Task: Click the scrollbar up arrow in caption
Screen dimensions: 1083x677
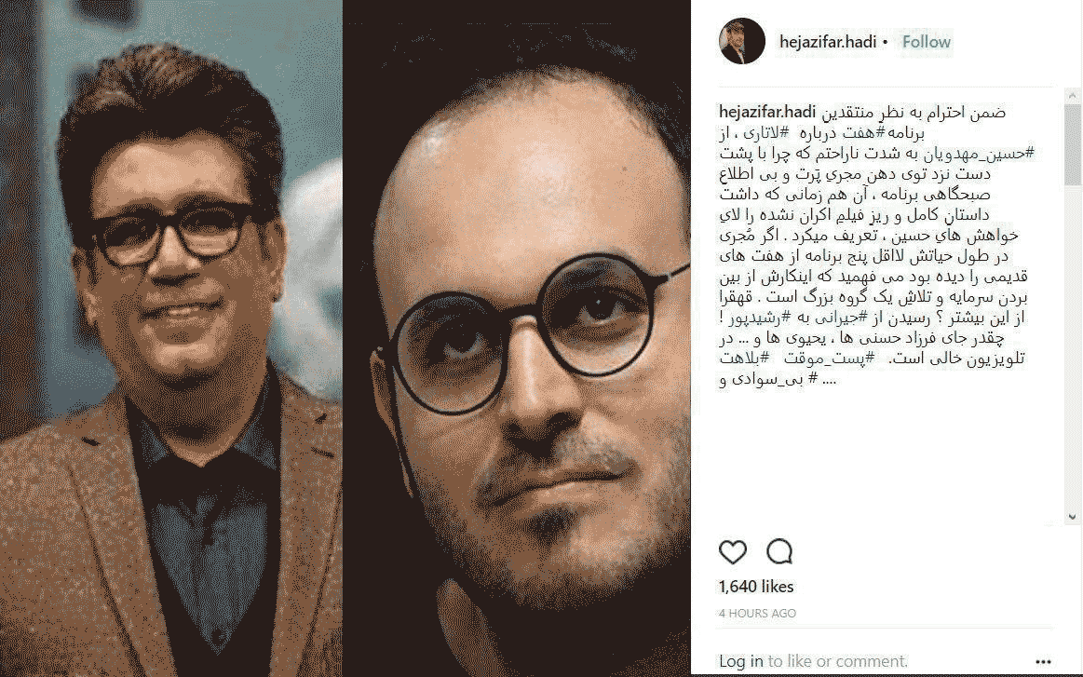Action: click(x=1072, y=95)
